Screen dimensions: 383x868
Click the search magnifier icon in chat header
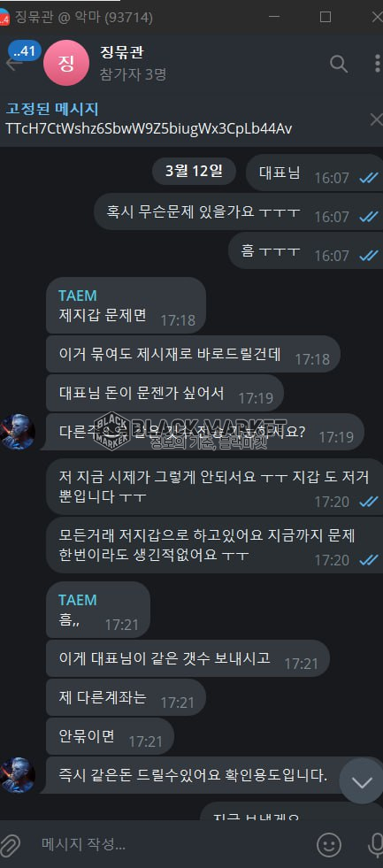[339, 64]
